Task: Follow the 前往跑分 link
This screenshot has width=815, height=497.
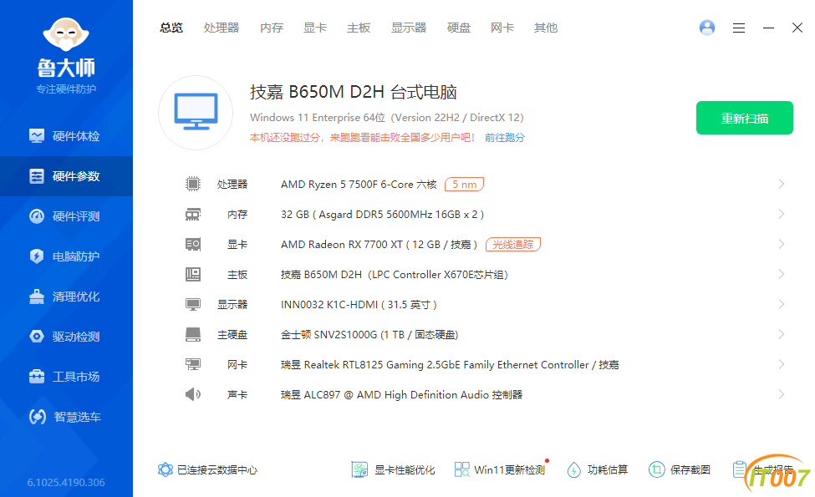Action: point(505,138)
